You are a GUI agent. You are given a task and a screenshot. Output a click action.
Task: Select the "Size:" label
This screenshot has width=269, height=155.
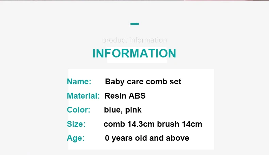click(76, 124)
